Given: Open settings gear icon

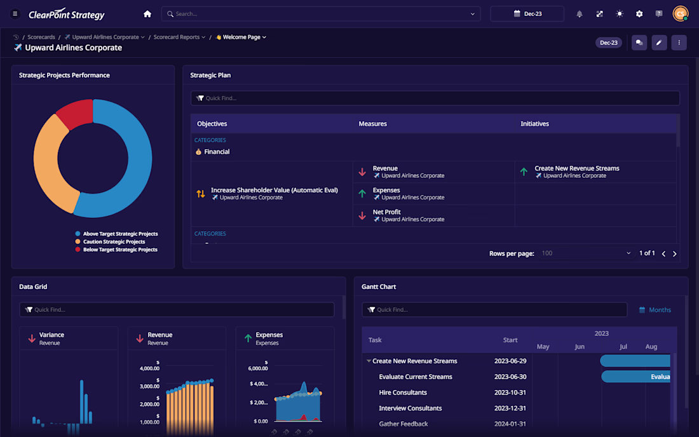Looking at the screenshot, I should click(639, 14).
